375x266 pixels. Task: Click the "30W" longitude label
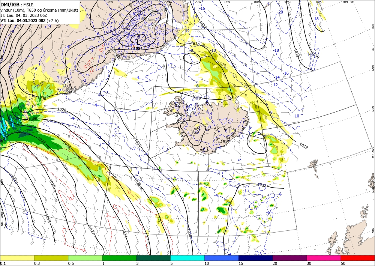pos(140,2)
